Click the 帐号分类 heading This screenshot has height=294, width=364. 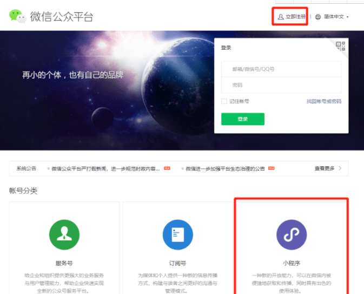23,191
